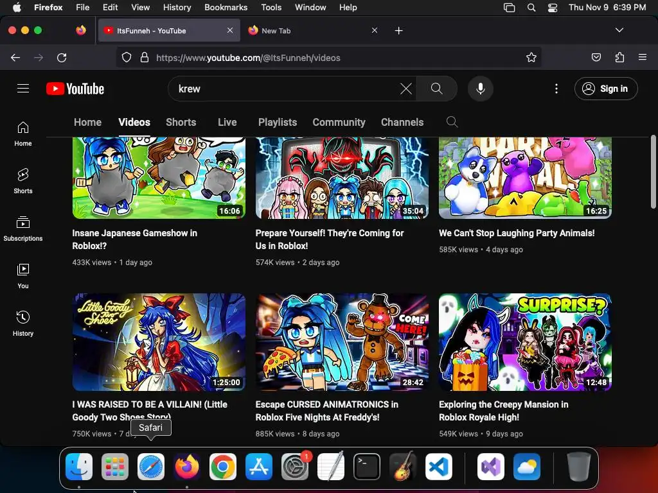Open the Playlists tab
This screenshot has width=658, height=493.
tap(278, 122)
